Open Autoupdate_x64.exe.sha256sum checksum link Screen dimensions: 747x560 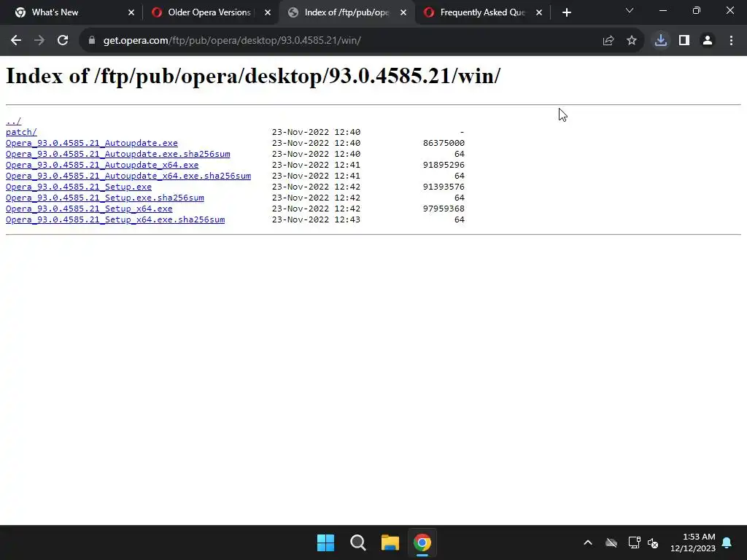(x=128, y=176)
